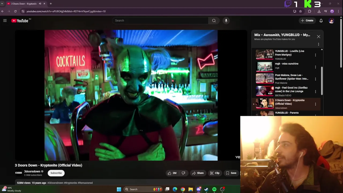Click the Share button

click(198, 173)
